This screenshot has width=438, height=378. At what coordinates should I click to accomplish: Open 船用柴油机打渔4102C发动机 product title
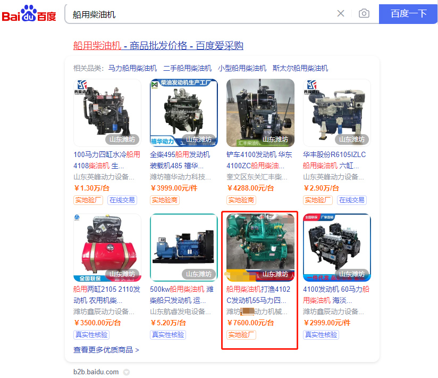point(258,294)
